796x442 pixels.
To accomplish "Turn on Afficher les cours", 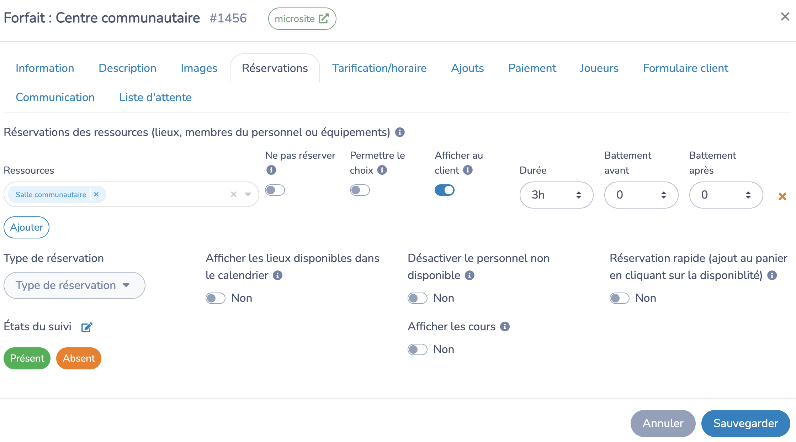I will [418, 349].
